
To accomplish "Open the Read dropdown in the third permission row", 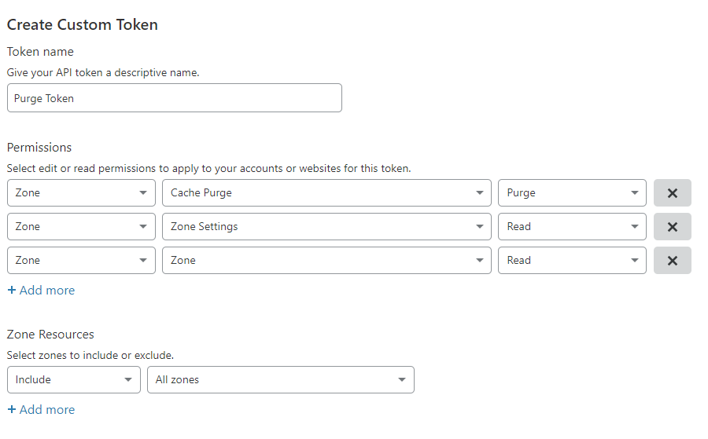I will [x=572, y=260].
